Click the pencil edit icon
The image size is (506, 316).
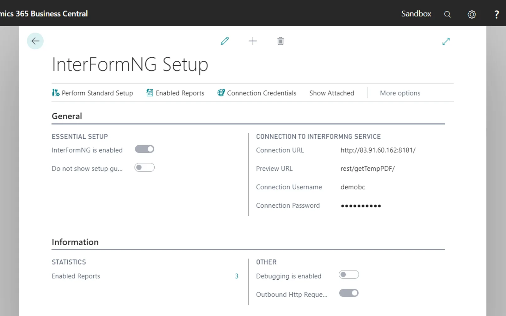point(225,41)
